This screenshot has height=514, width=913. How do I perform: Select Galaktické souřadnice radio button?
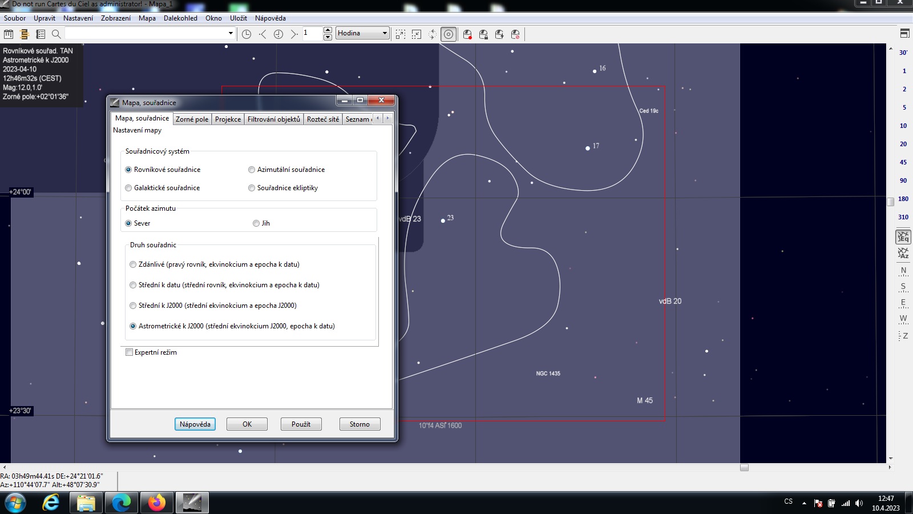[x=129, y=188]
